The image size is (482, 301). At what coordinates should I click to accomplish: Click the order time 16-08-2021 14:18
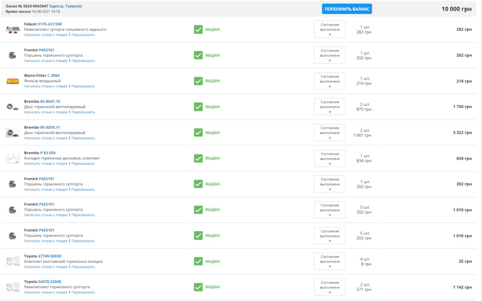click(46, 12)
